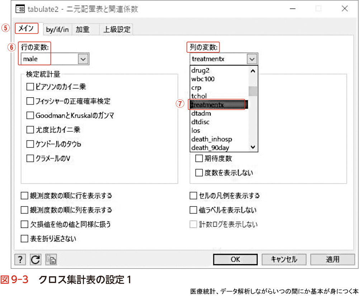Click the 適用 button
359x299 pixels.
(x=332, y=259)
